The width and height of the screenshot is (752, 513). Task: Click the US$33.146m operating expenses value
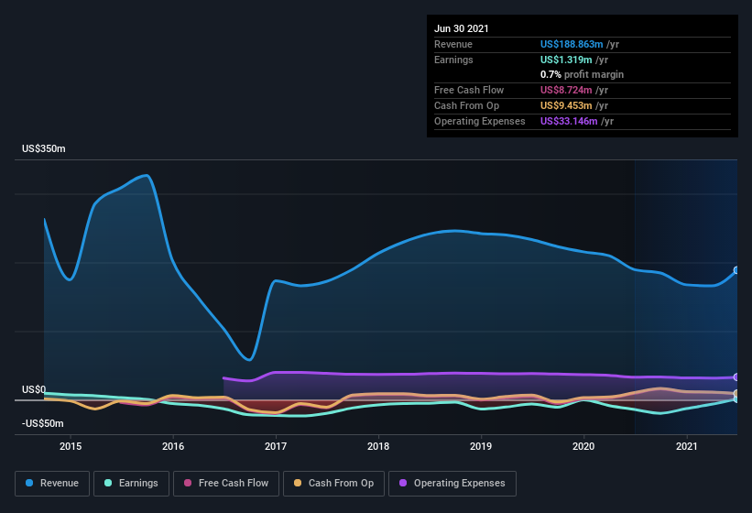coord(569,121)
